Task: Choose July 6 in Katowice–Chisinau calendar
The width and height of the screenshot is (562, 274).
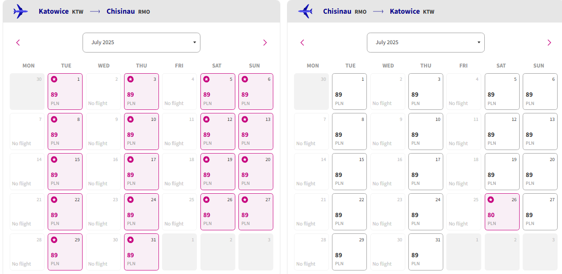Action: [x=256, y=91]
